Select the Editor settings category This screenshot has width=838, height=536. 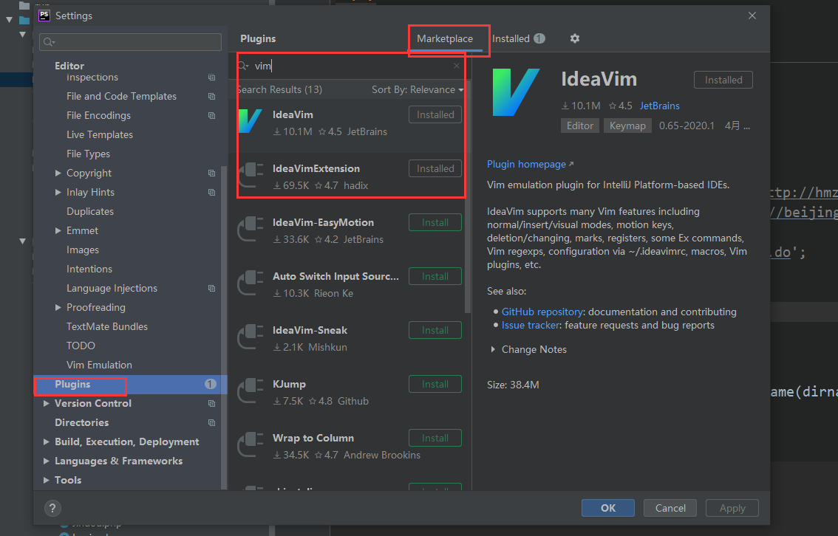coord(69,66)
